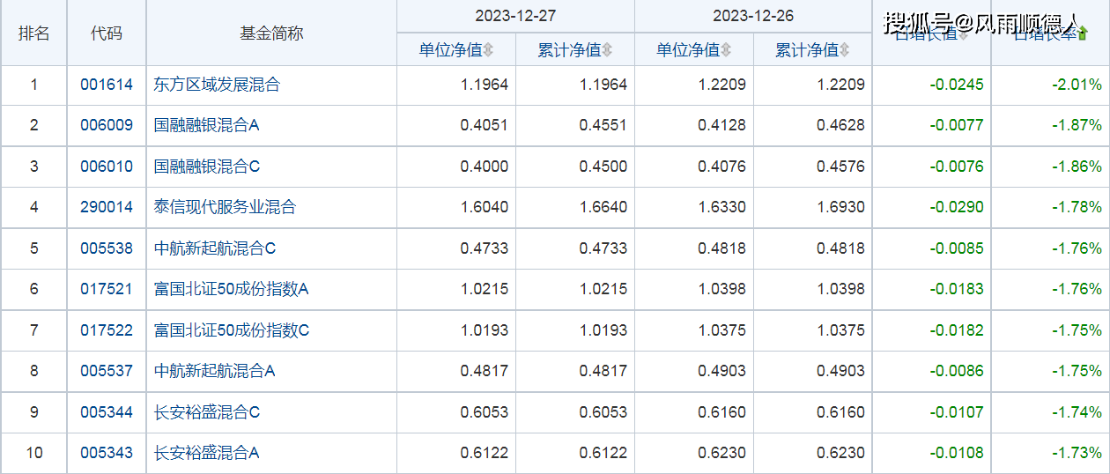The image size is (1110, 474).
Task: Click the sort arrows beside 日增长值
Action: click(x=964, y=34)
